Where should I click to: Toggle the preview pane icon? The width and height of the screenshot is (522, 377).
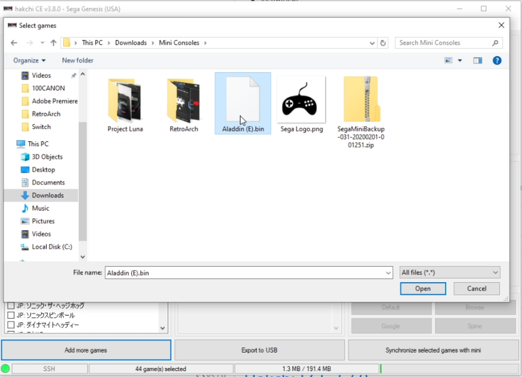(x=478, y=60)
